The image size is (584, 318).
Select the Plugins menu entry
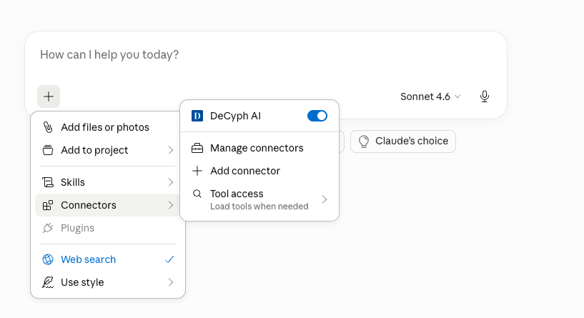click(x=108, y=228)
